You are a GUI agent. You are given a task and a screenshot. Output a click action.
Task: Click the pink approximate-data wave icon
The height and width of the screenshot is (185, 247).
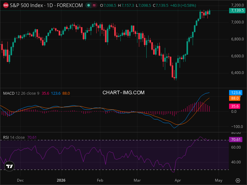pos(94,5)
